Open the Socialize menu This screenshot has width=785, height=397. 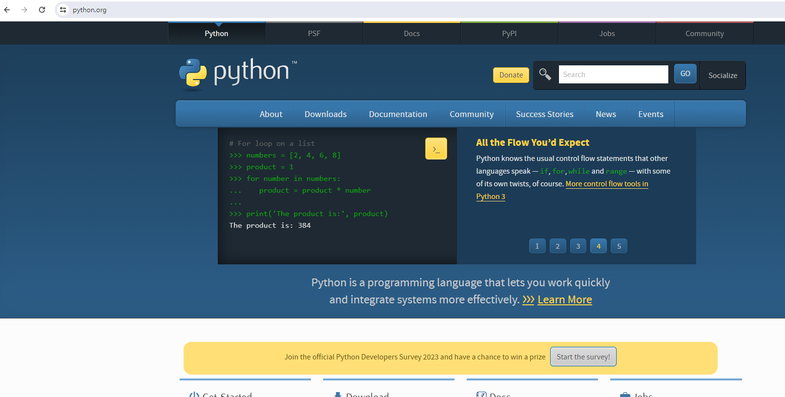723,75
